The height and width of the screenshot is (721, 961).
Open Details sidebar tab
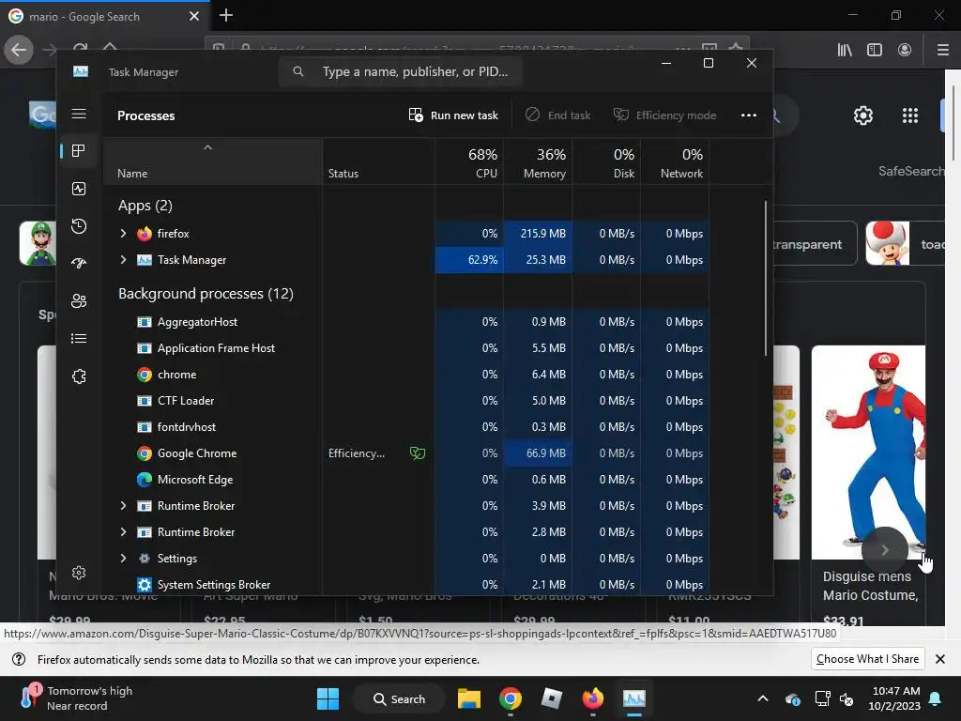pyautogui.click(x=79, y=338)
